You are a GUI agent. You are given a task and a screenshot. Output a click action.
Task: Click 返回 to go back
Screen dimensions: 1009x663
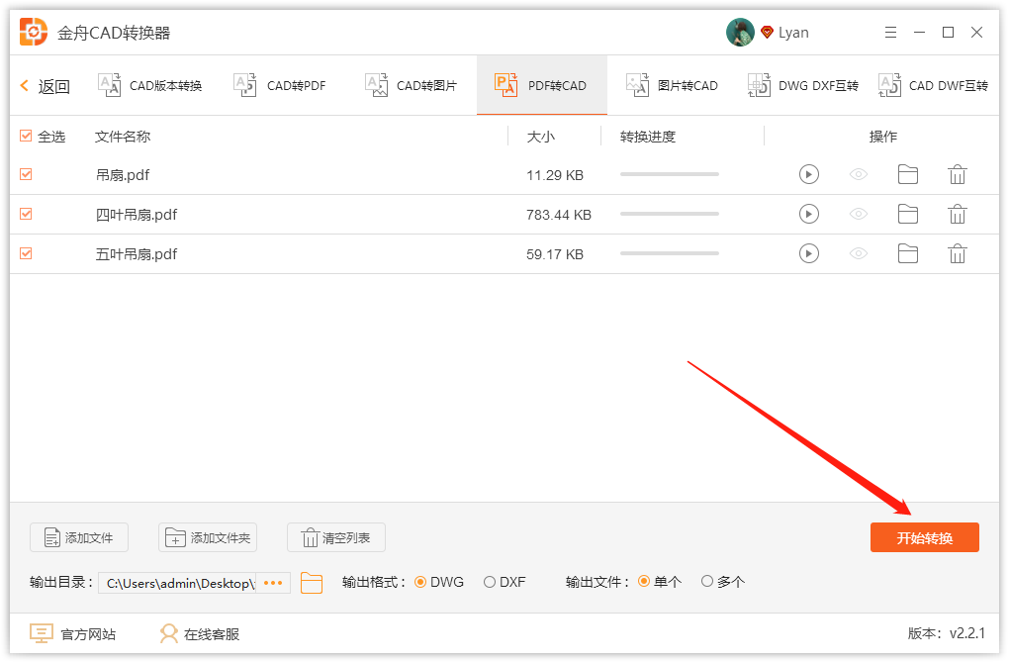coord(45,86)
